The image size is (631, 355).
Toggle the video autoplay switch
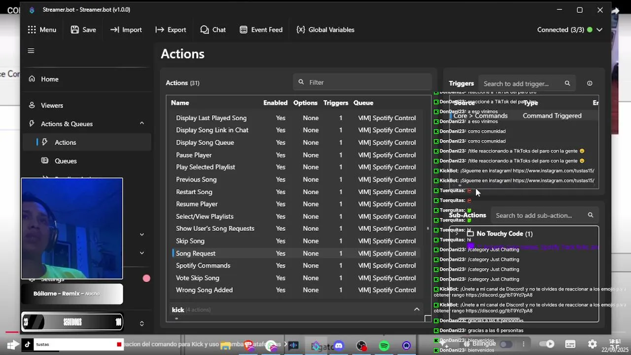tap(547, 344)
